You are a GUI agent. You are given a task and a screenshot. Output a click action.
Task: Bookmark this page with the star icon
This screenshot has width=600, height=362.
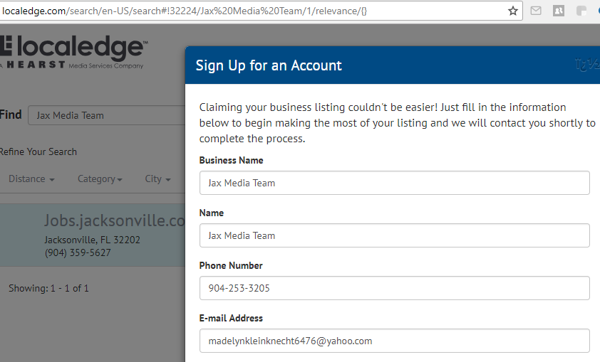513,11
